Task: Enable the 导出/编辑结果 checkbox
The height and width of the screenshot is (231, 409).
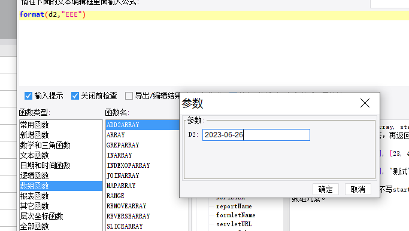Action: [129, 96]
